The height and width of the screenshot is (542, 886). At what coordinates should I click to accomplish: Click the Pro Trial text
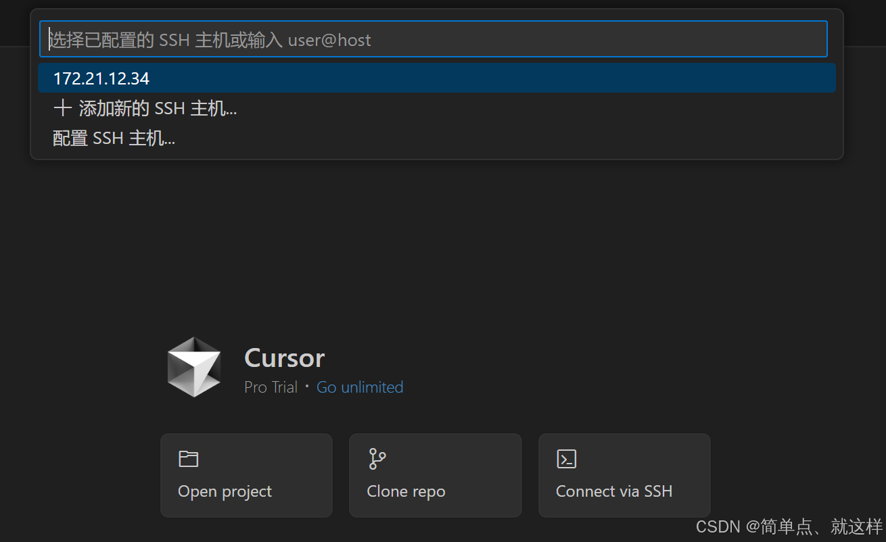[271, 387]
